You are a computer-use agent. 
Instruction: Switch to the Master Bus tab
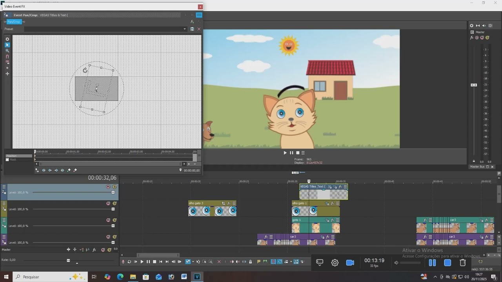pyautogui.click(x=477, y=167)
